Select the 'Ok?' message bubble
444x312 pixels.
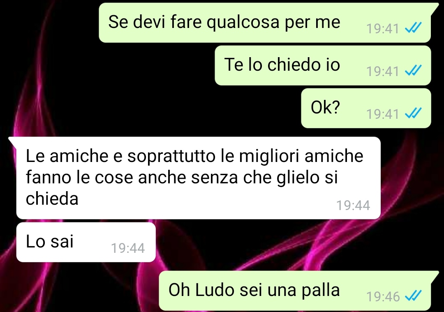pyautogui.click(x=366, y=108)
